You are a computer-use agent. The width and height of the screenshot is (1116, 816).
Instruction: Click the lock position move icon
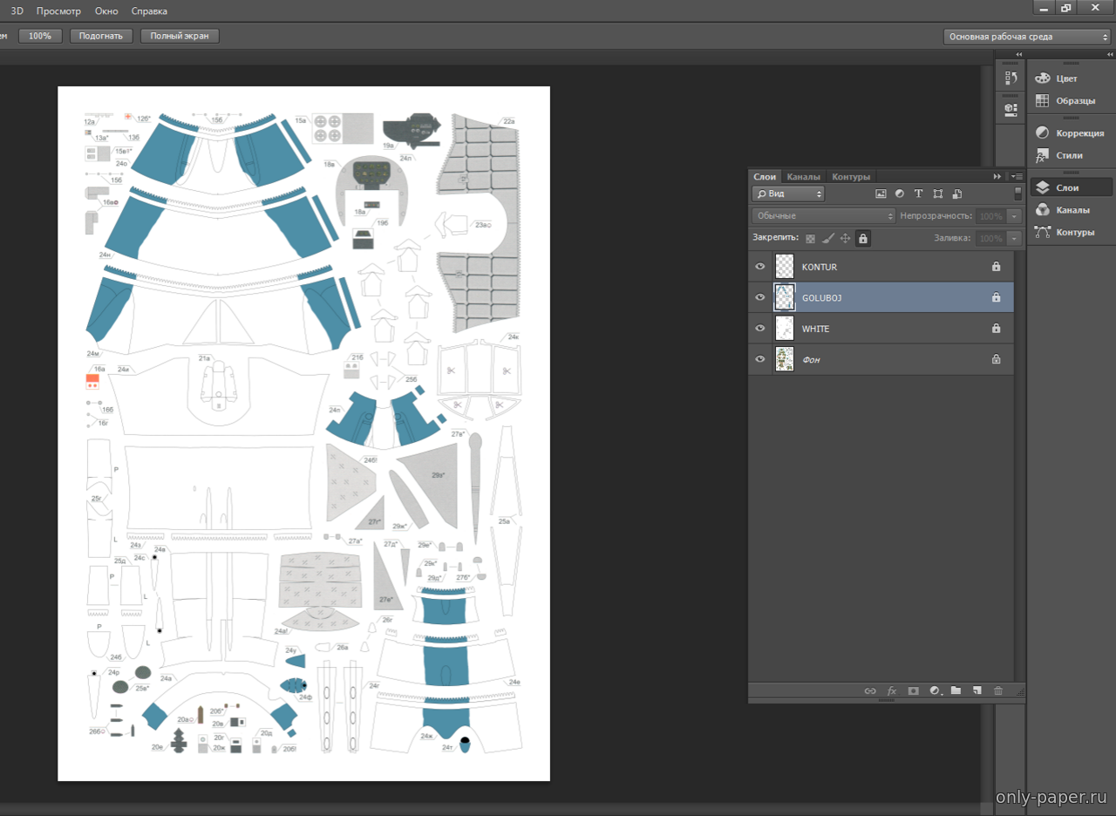(845, 238)
